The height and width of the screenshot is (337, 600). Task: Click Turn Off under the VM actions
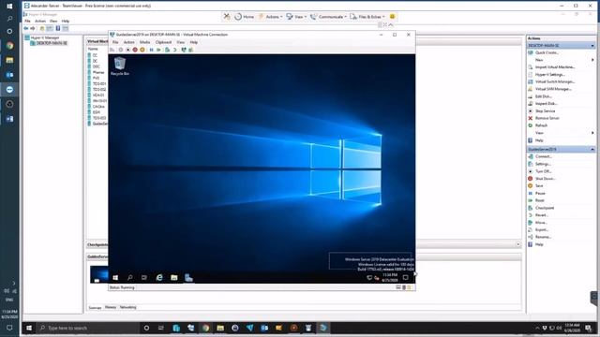(544, 171)
